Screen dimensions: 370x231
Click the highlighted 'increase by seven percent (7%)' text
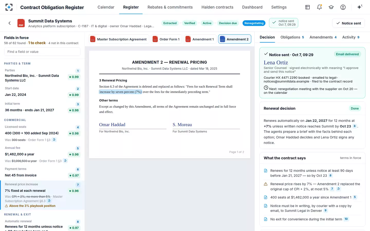click(121, 92)
